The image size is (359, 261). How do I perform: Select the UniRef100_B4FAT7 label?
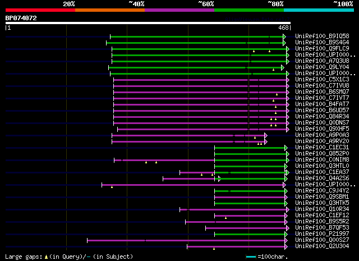coord(322,104)
